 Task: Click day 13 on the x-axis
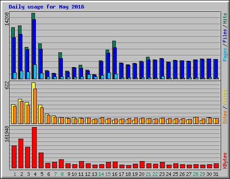(x=94, y=174)
